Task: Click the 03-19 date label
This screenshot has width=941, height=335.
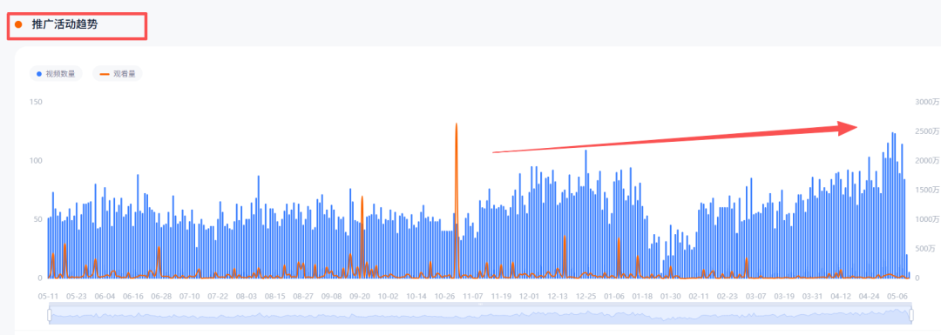Action: tap(784, 296)
